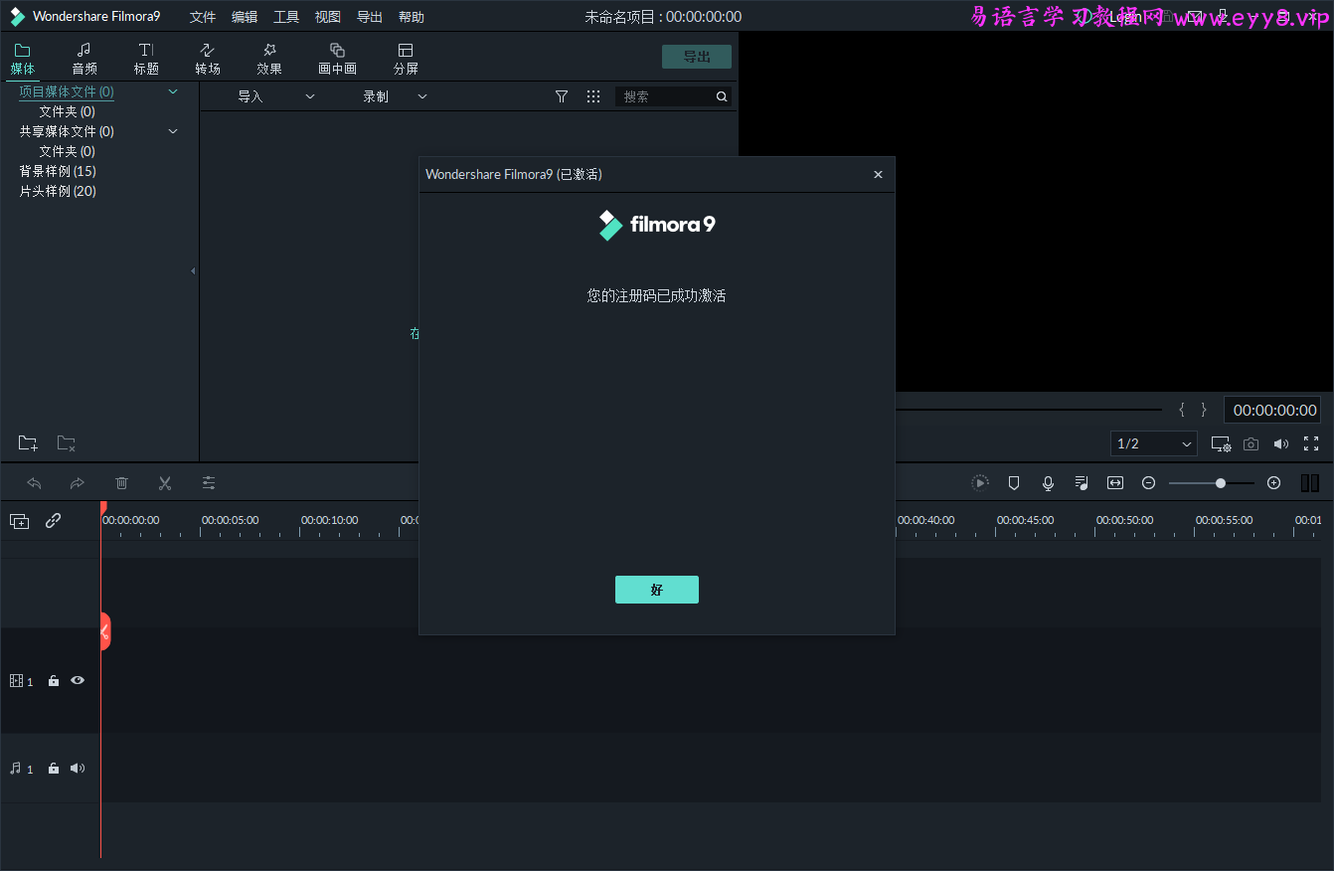
Task: Click the timeline zoom slider handle
Action: click(1221, 483)
